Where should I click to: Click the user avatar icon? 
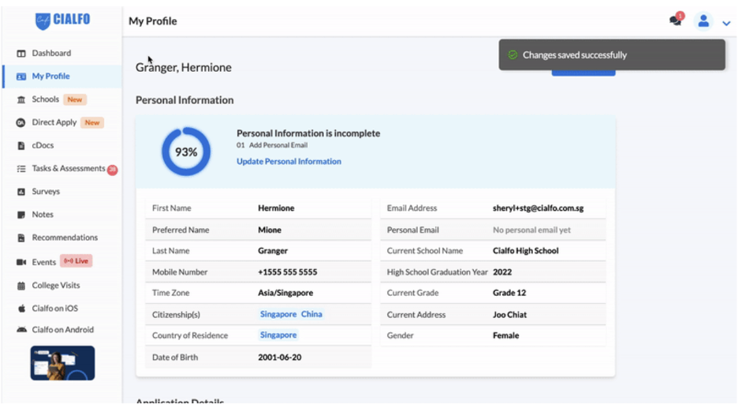click(x=703, y=21)
